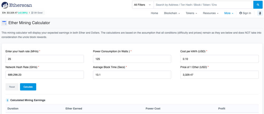The height and width of the screenshot is (114, 264).
Task: Click the blue search magnifier button
Action: tap(258, 5)
